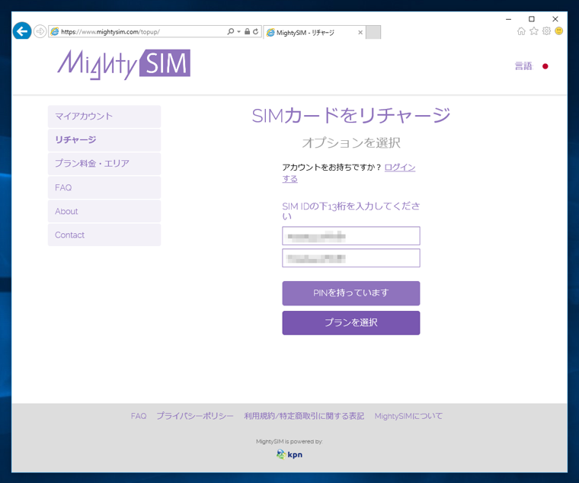Click the SIM IDの下13桁 instruction label
The width and height of the screenshot is (579, 483).
(350, 211)
